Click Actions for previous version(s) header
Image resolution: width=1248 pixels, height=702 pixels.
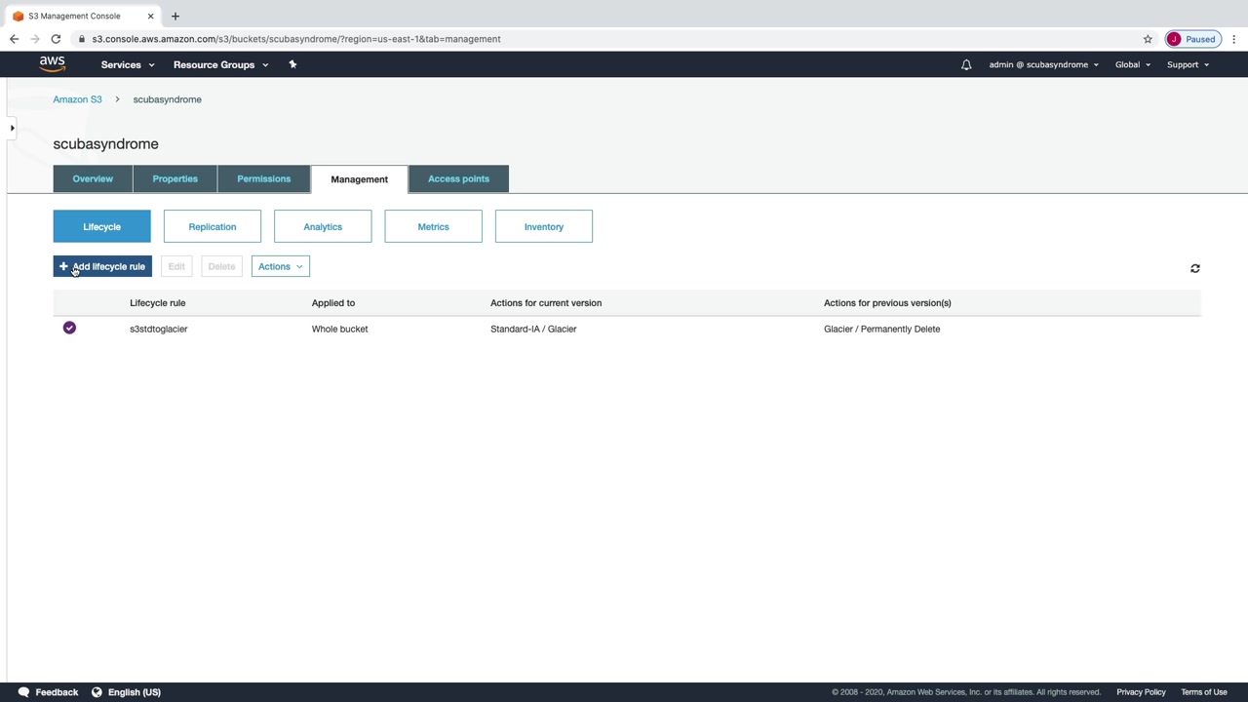coord(887,302)
